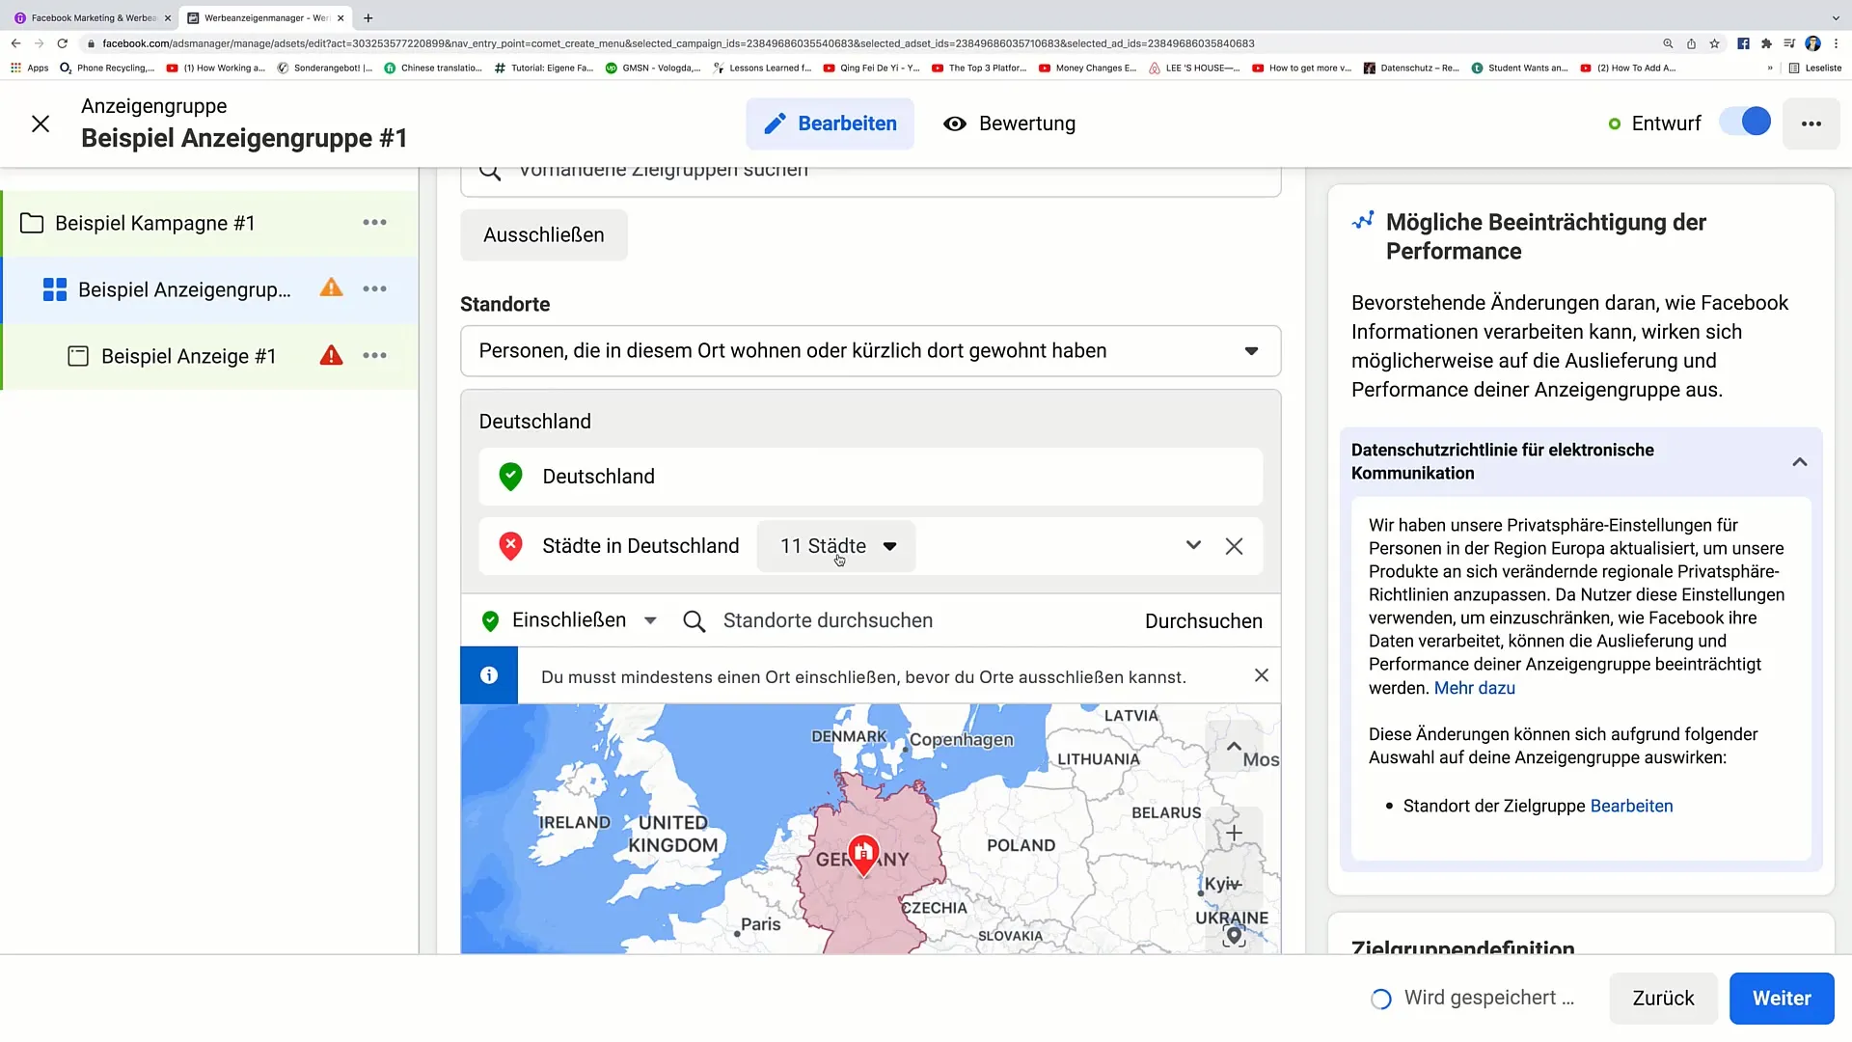Open three-dot menu for Beispiel Anzeigengruppe
1852x1042 pixels.
[x=374, y=288]
